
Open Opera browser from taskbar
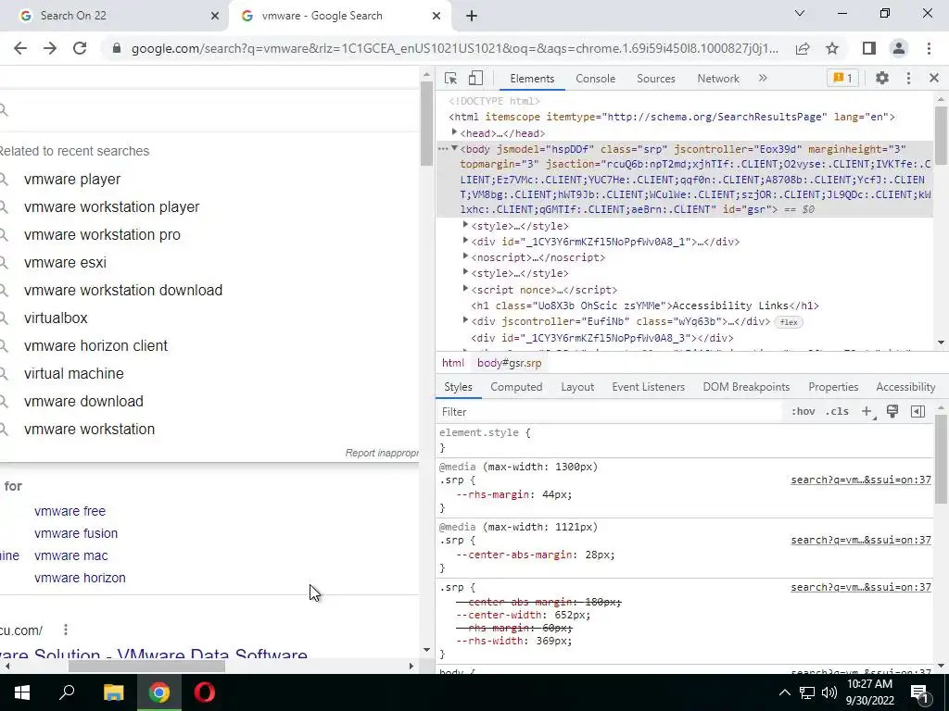click(x=205, y=692)
